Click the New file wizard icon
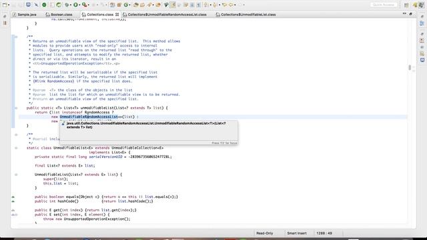 [5, 5]
